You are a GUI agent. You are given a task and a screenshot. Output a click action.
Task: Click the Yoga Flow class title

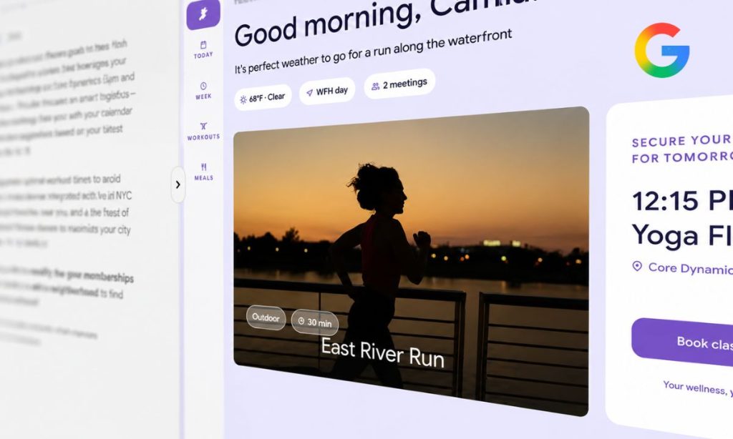(x=682, y=235)
